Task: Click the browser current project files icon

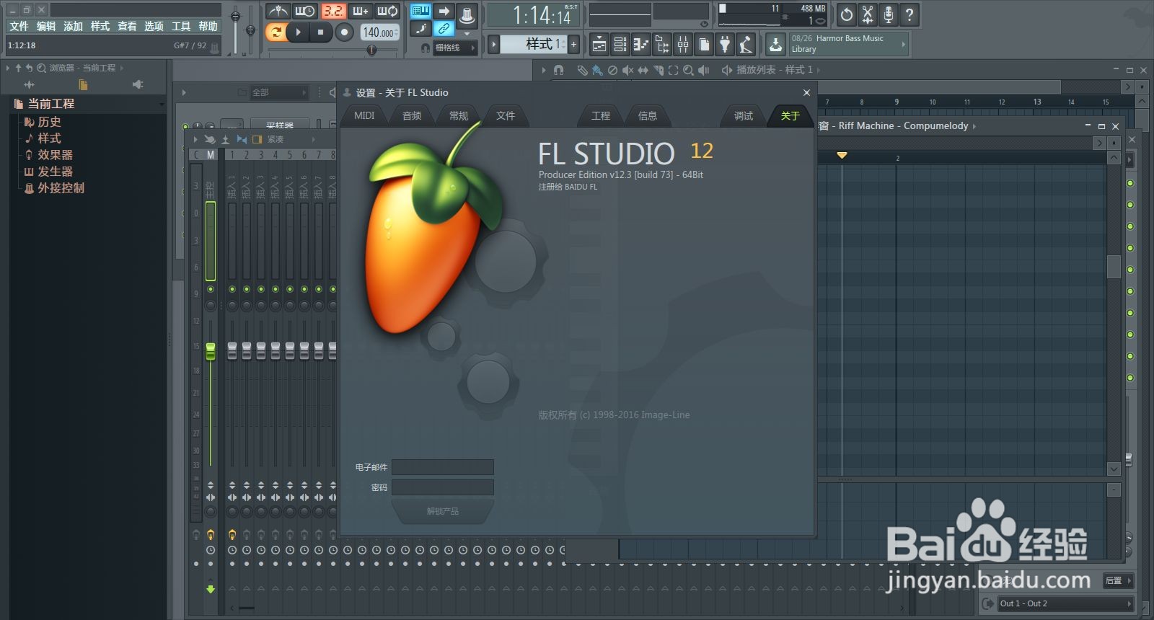Action: [x=83, y=85]
